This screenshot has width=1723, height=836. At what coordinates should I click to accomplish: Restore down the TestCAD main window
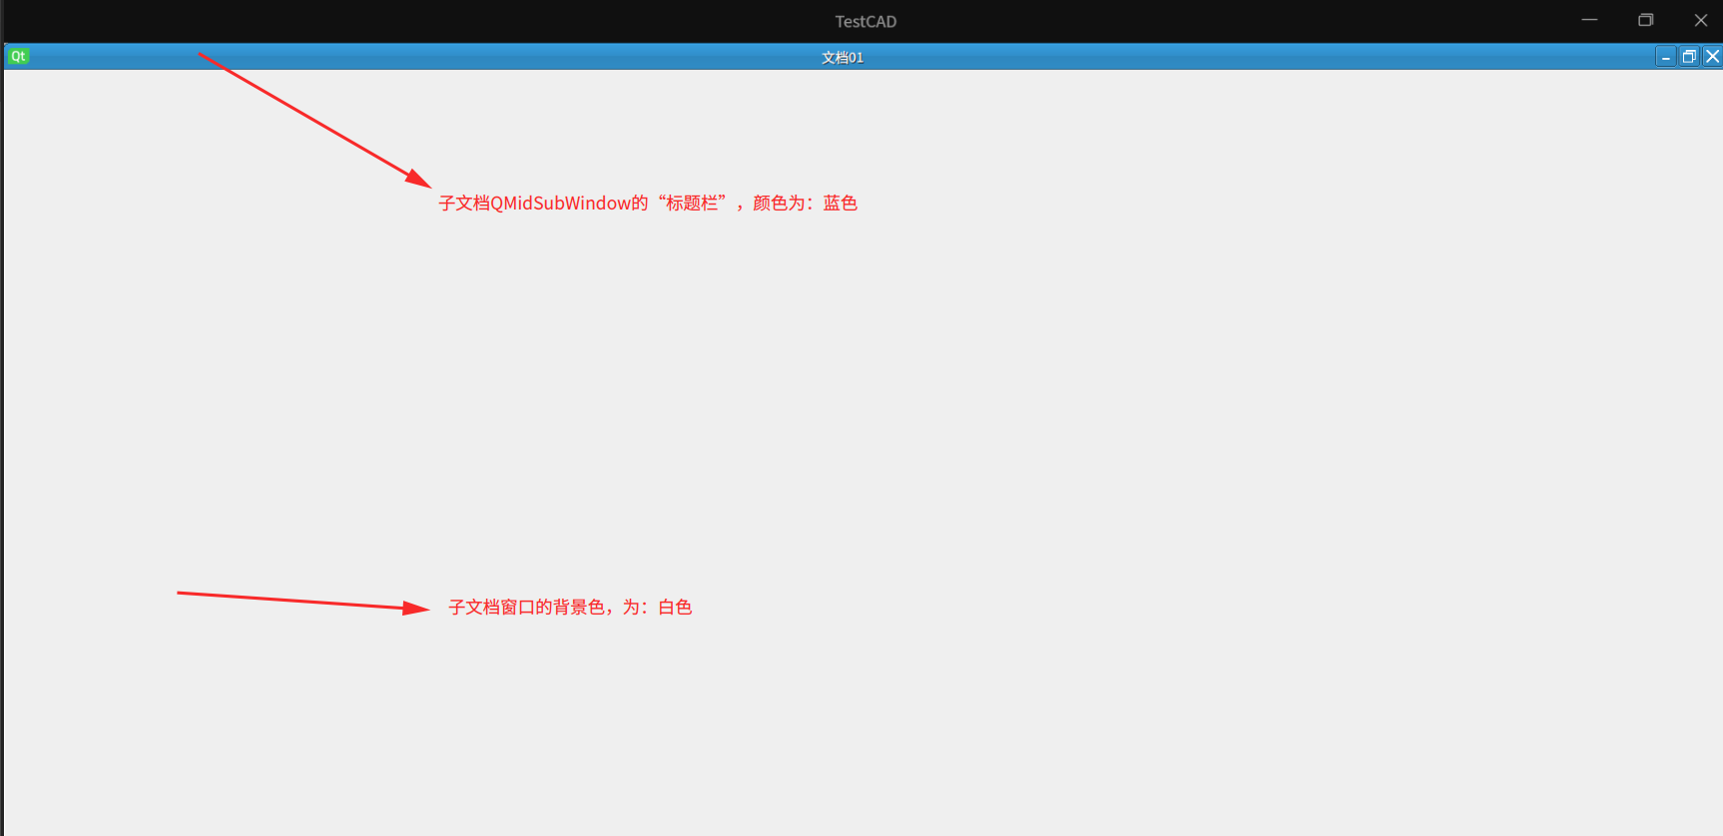point(1645,20)
